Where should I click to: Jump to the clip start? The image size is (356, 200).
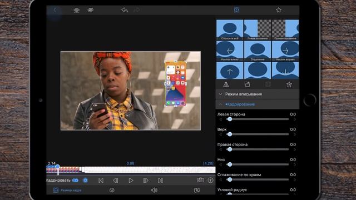pyautogui.click(x=101, y=181)
